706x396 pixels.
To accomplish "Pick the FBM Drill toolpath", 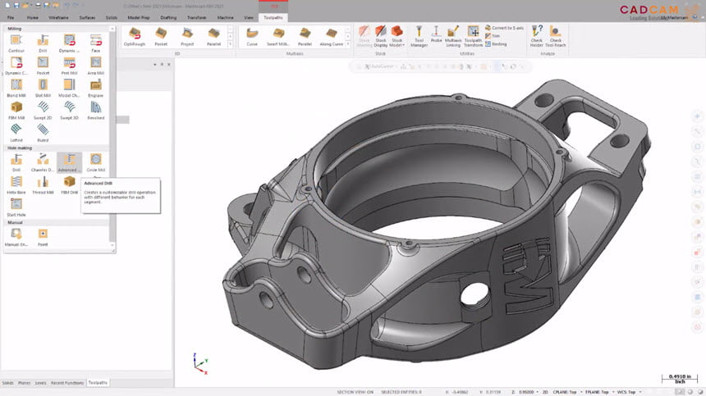I will click(x=69, y=185).
